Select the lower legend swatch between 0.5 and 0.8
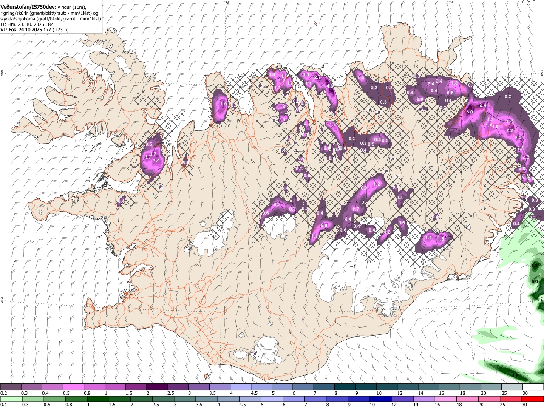 coord(54,399)
